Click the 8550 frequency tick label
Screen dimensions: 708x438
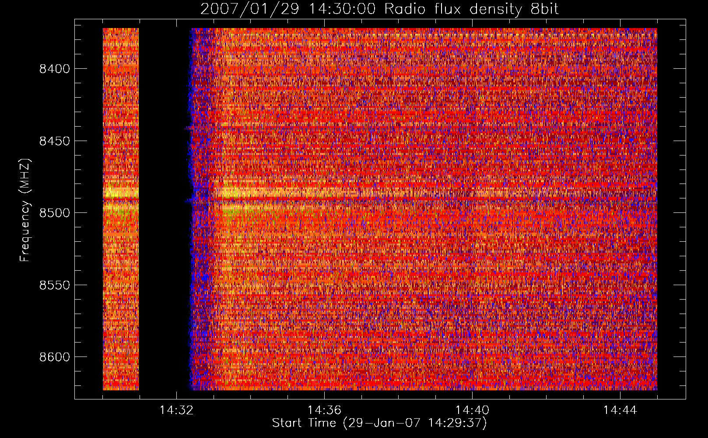pos(55,285)
